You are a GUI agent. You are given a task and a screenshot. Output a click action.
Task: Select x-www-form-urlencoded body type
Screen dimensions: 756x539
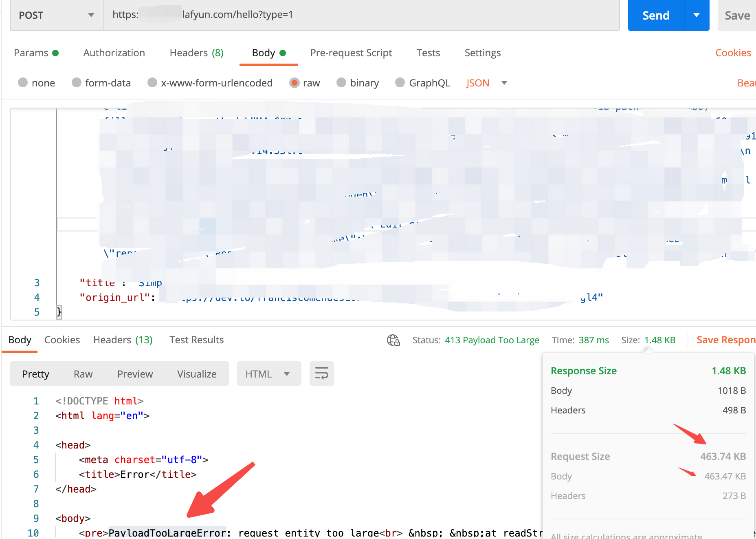pos(152,83)
